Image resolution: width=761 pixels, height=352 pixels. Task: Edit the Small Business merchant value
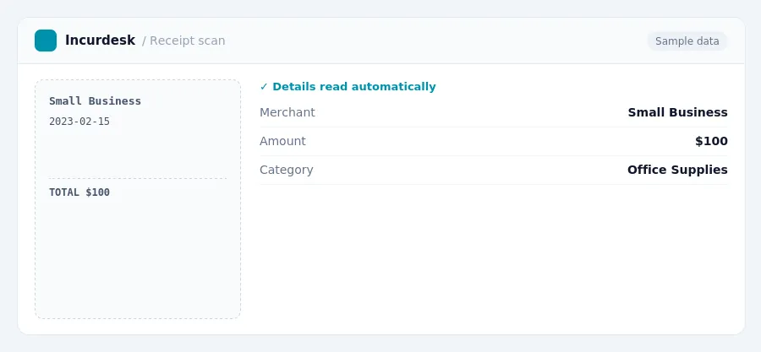pos(677,112)
